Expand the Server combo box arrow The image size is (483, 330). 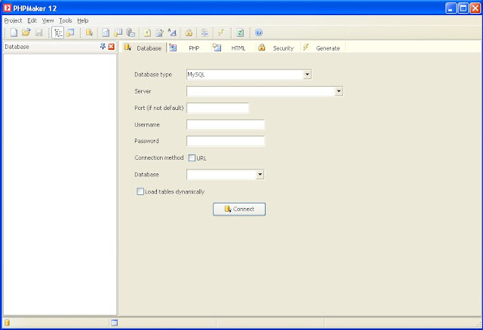pyautogui.click(x=339, y=91)
